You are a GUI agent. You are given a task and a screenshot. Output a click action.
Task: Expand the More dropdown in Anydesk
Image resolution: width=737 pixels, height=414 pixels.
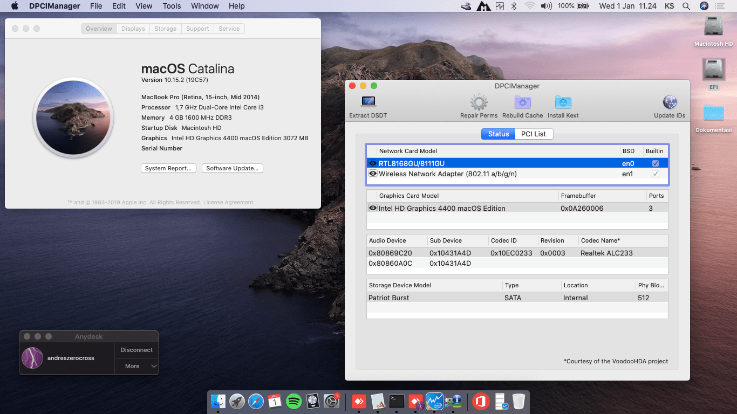[136, 367]
